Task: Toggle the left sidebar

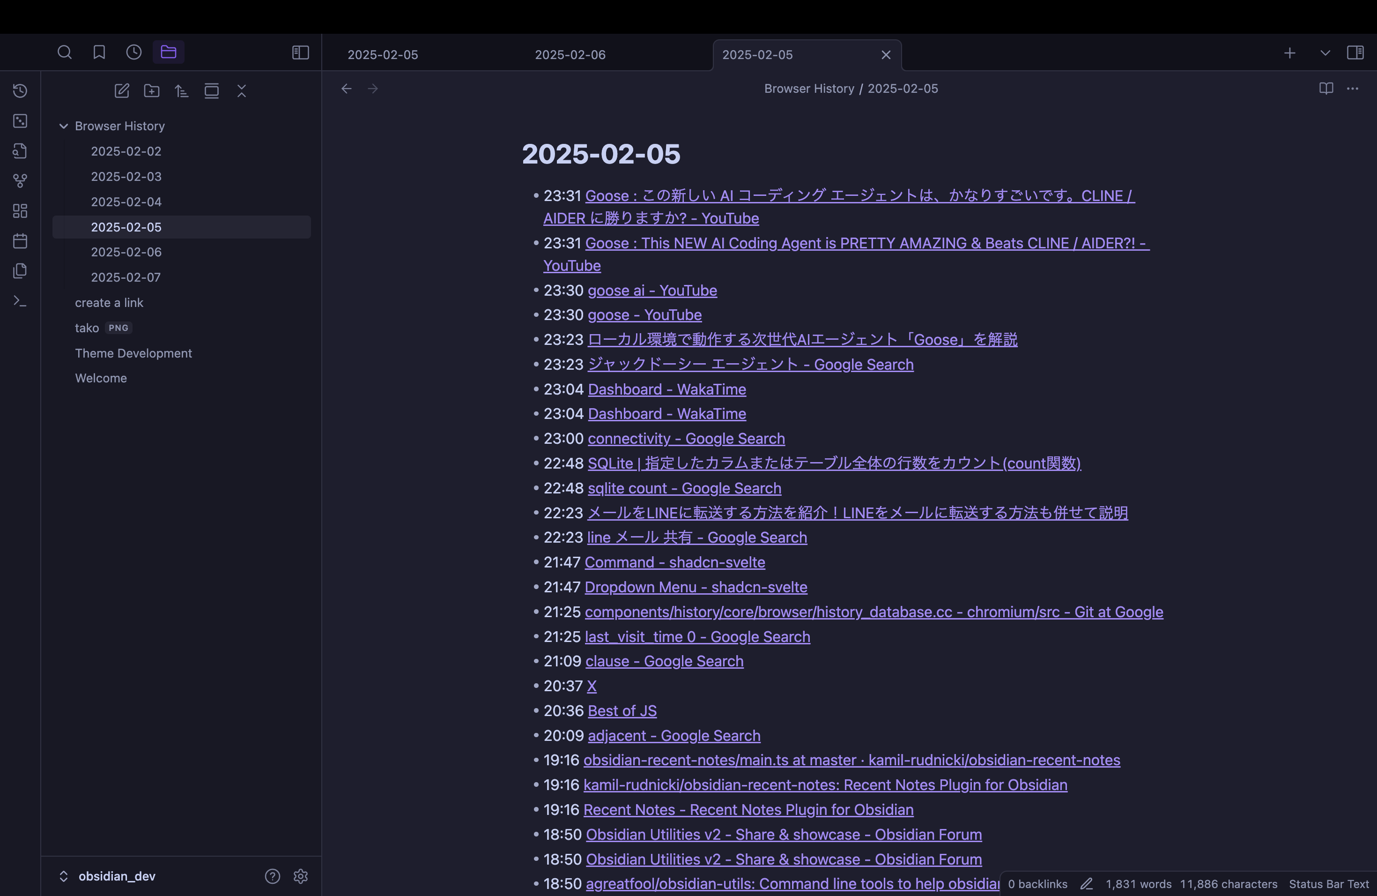Action: click(300, 52)
